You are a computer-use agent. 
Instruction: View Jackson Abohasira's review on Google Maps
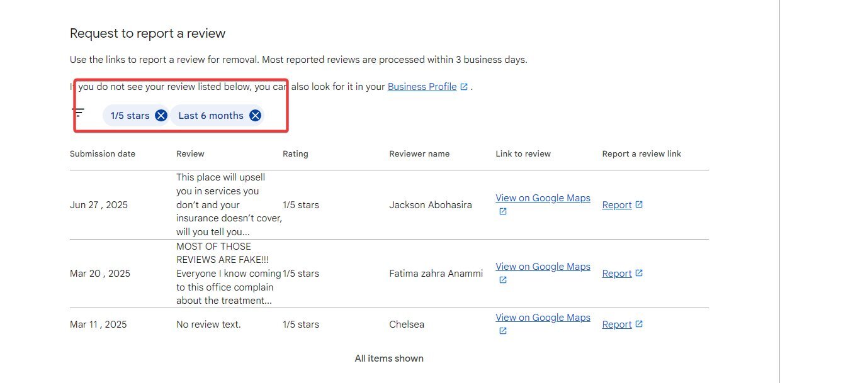tap(543, 198)
